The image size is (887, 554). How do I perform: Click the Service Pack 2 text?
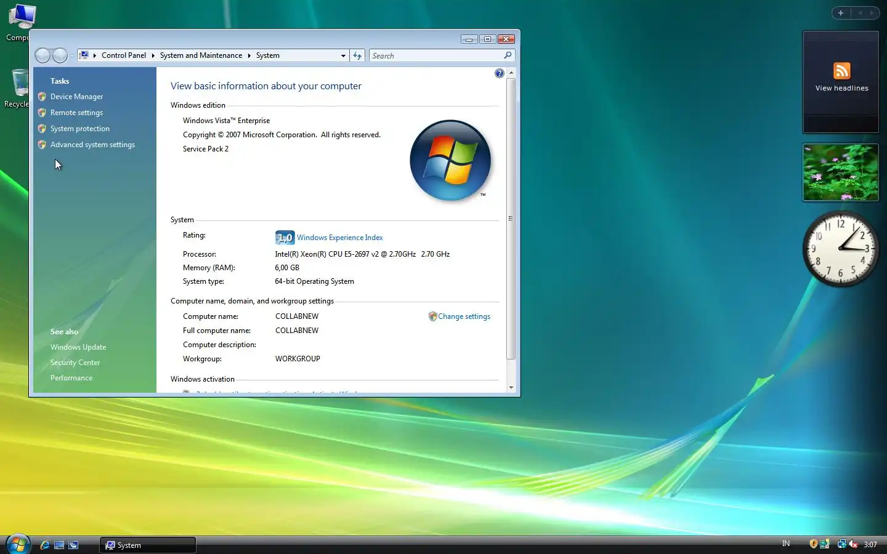coord(206,149)
